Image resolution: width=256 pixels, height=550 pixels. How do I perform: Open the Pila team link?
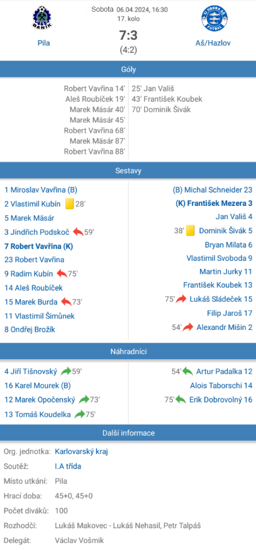[44, 43]
